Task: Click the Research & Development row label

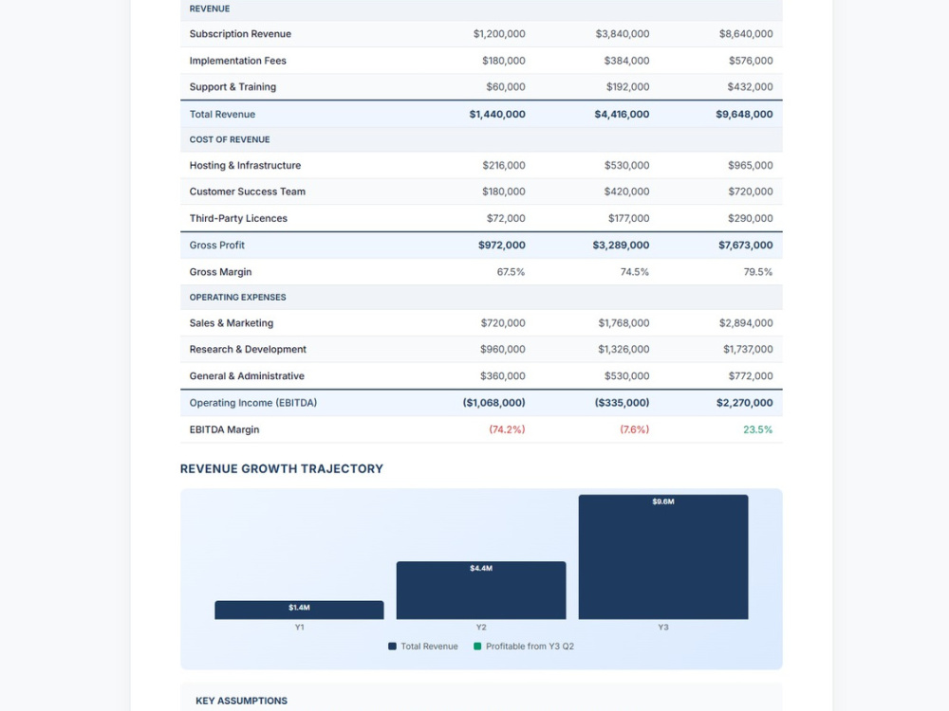Action: [x=248, y=349]
